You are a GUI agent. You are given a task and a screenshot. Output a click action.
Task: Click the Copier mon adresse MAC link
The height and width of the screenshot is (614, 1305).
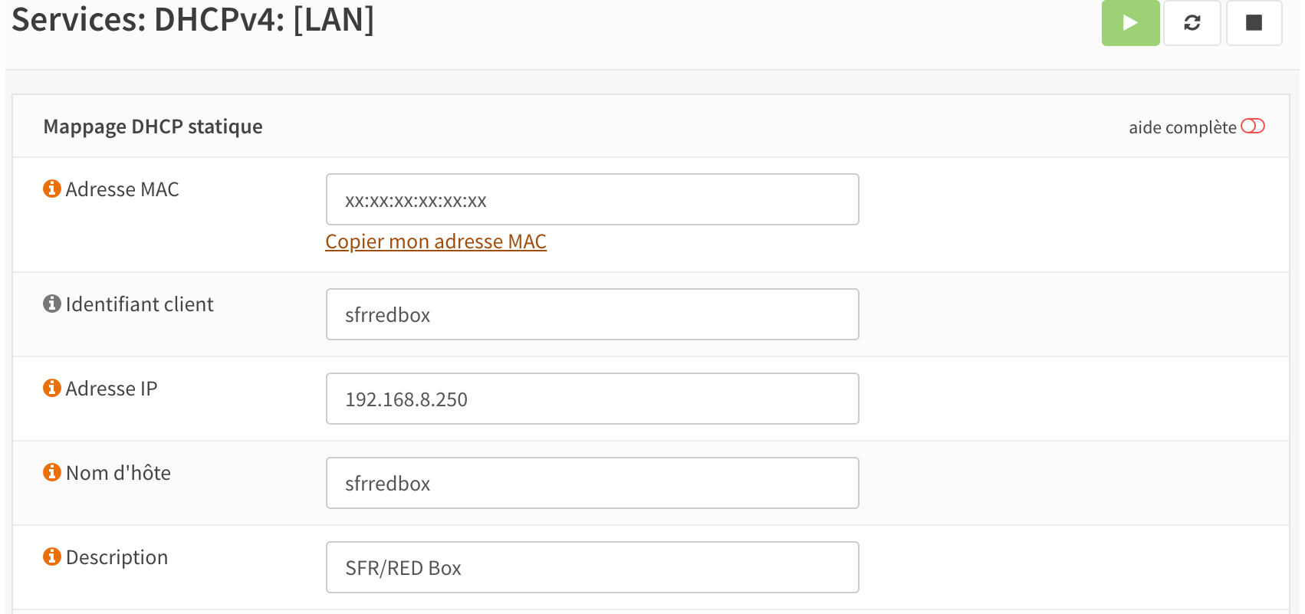coord(436,241)
